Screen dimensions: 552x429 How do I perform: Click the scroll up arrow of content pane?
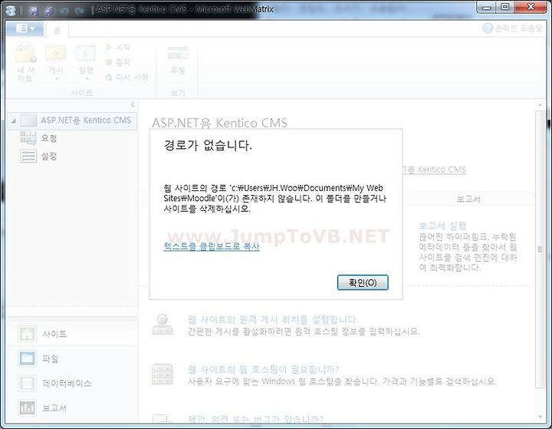click(540, 104)
